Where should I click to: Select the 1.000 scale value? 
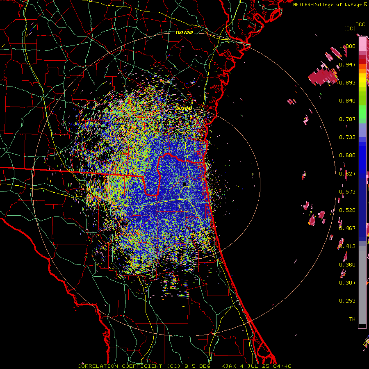pyautogui.click(x=347, y=46)
